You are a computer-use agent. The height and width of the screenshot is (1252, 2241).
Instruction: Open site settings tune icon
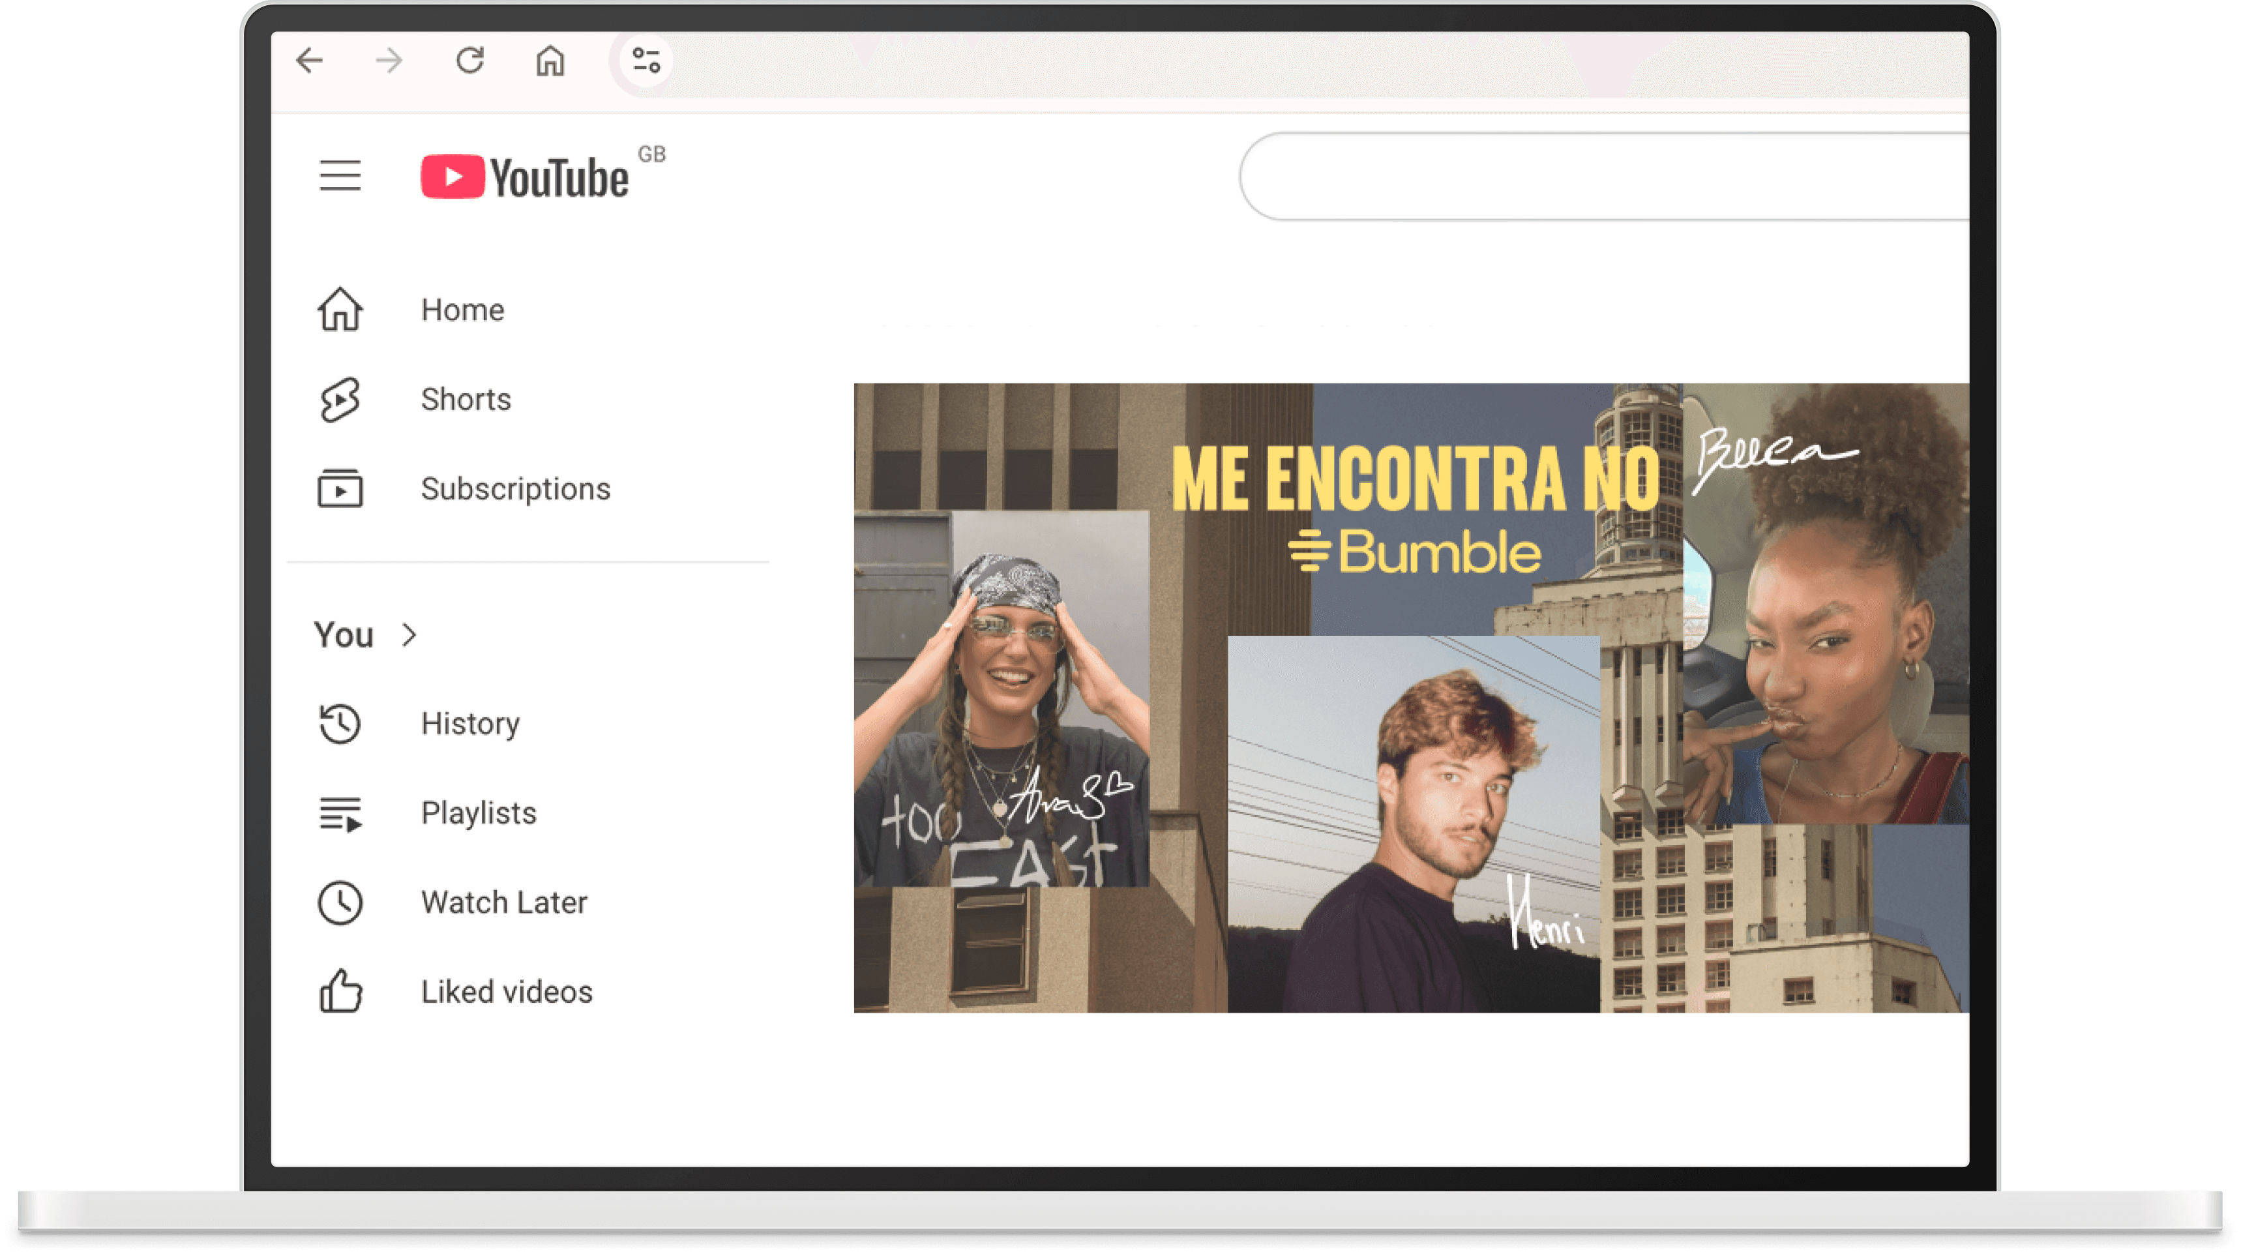coord(646,61)
